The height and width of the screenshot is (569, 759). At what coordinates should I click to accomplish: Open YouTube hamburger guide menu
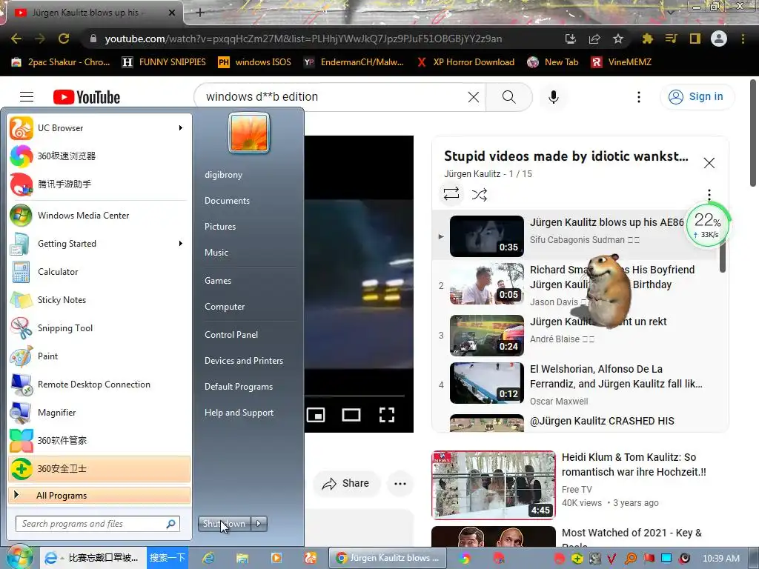[27, 97]
